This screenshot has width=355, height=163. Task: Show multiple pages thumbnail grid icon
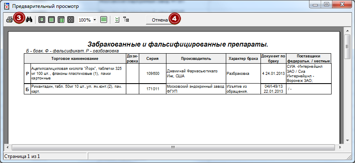[x=71, y=20]
